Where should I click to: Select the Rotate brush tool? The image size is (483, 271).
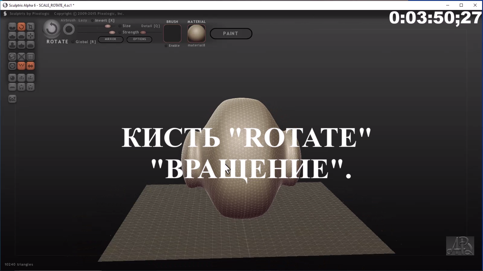pyautogui.click(x=21, y=26)
